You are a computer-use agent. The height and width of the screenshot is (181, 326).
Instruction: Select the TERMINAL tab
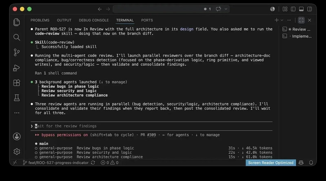coord(125,20)
